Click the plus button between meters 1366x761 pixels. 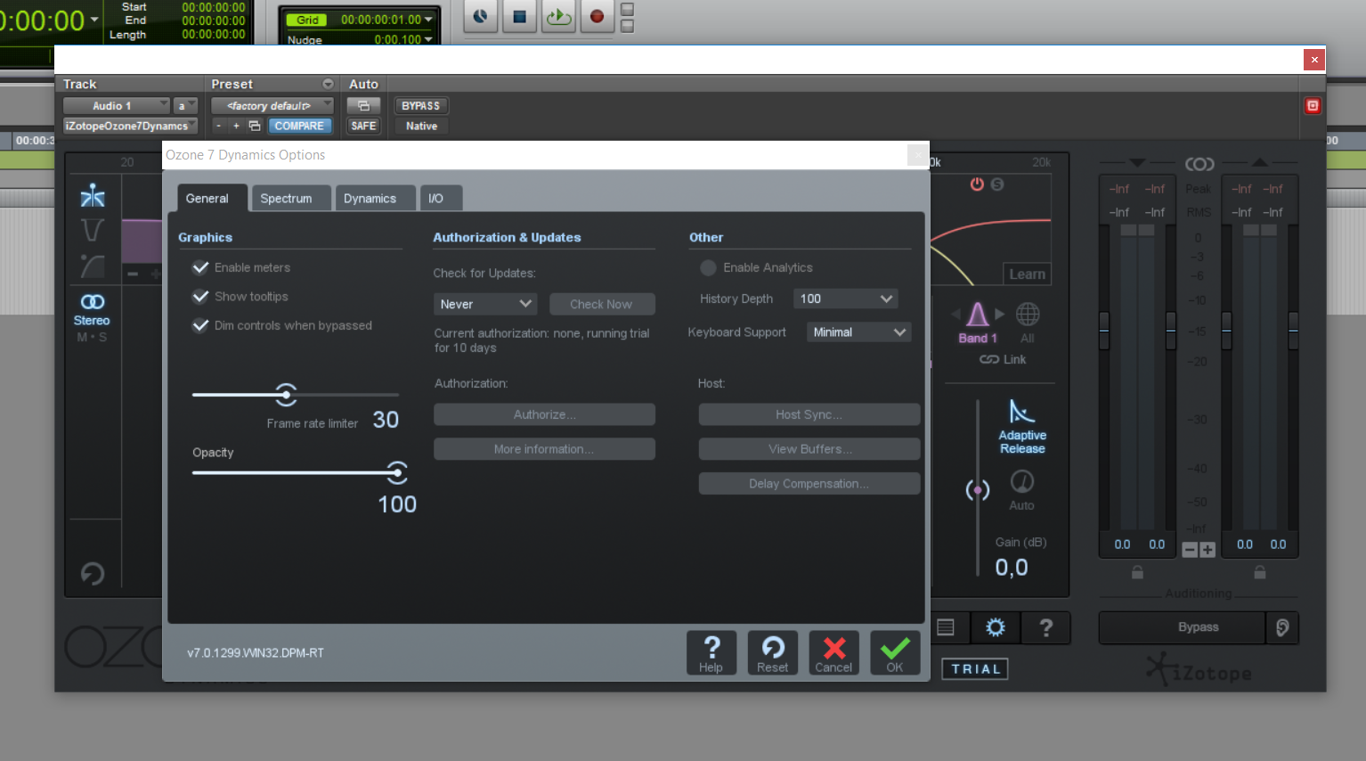(x=1207, y=550)
